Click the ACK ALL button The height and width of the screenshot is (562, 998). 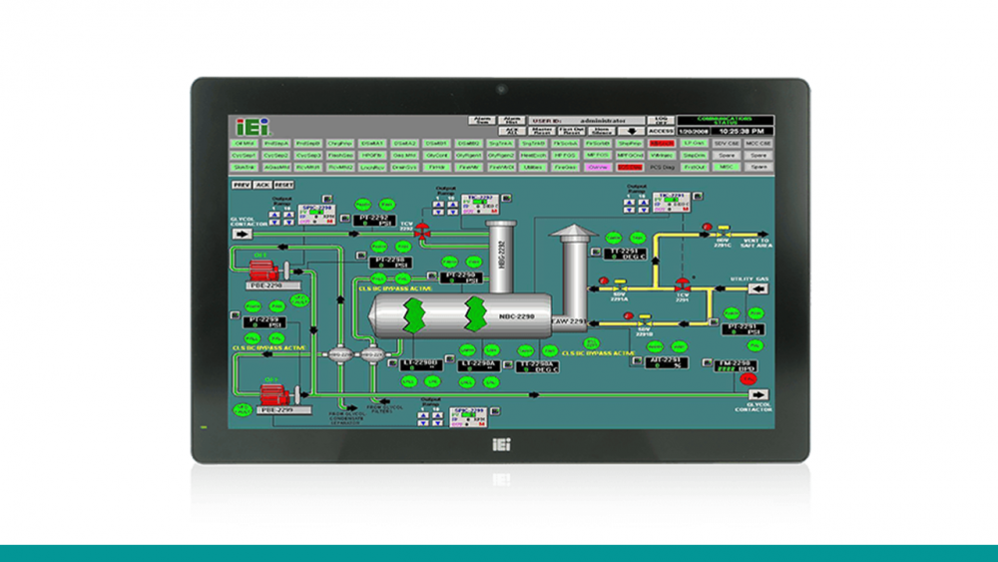pos(512,131)
